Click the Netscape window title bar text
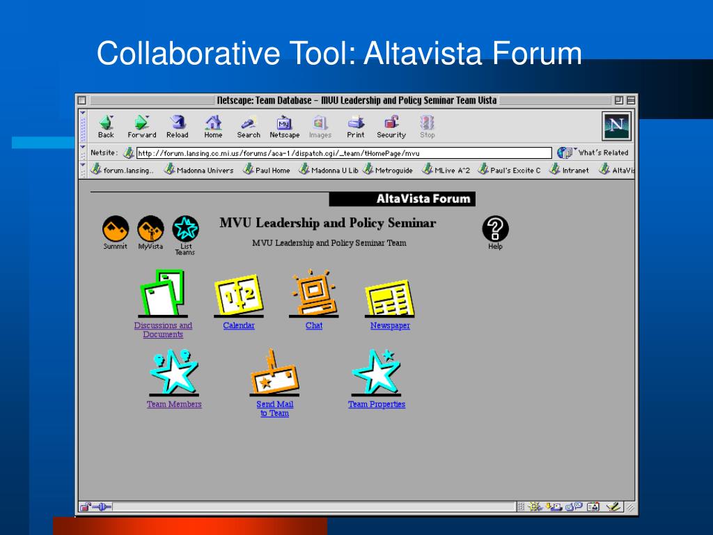Image resolution: width=713 pixels, height=535 pixels. (356, 100)
